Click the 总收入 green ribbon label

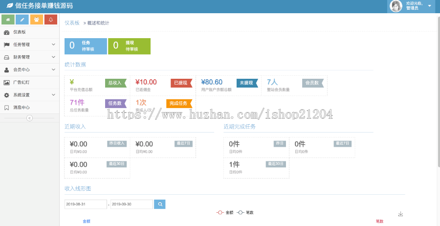click(116, 83)
